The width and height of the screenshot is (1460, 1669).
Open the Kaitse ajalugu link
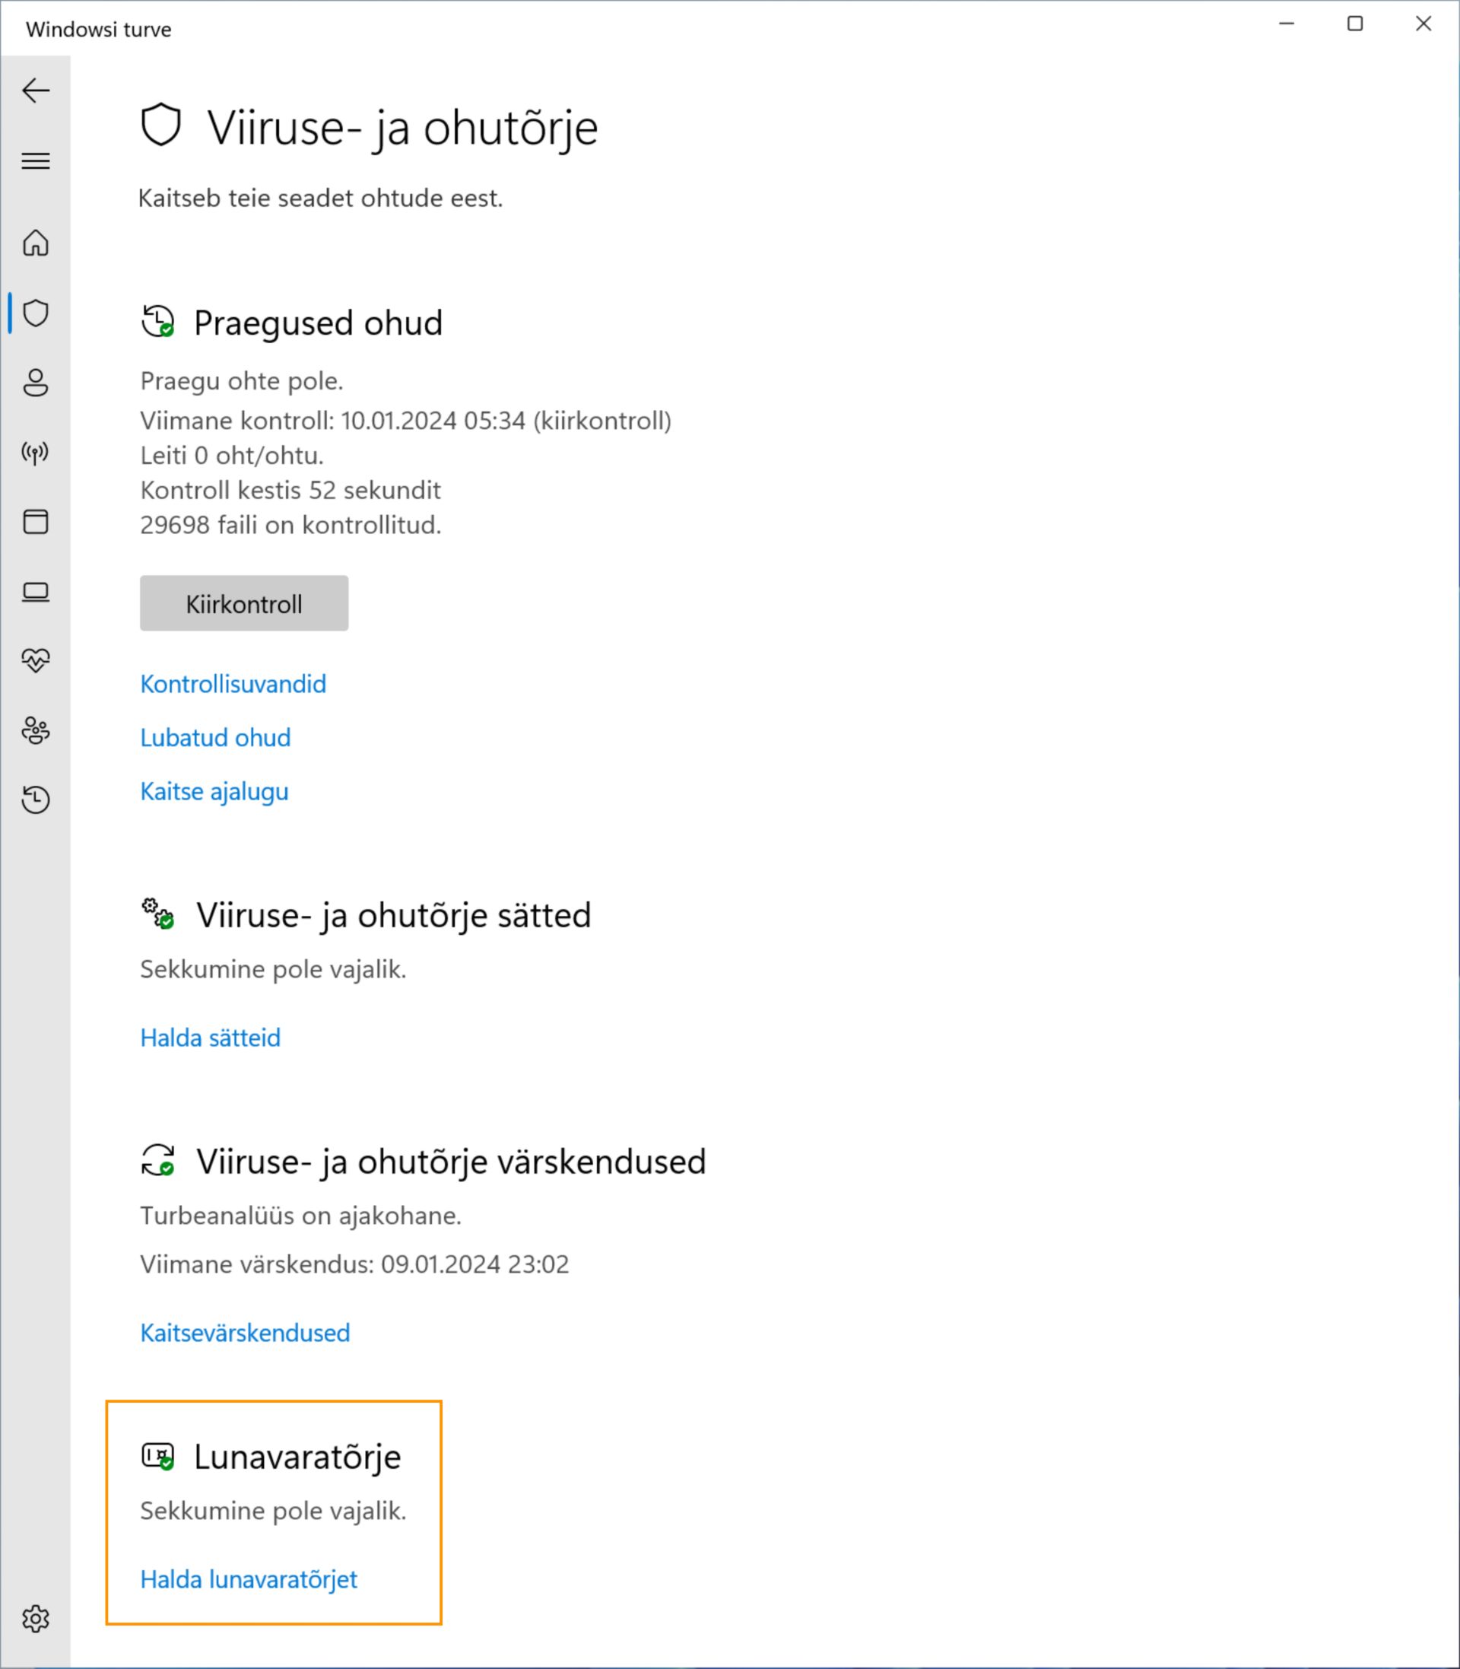pos(214,791)
